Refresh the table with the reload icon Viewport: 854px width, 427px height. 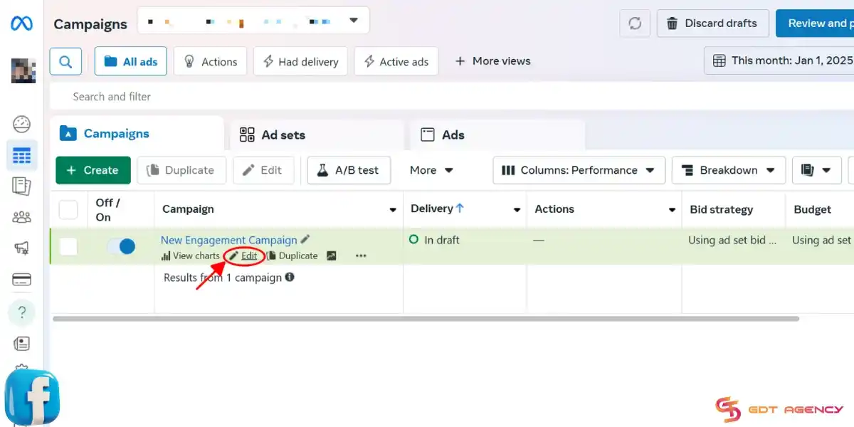[x=635, y=23]
